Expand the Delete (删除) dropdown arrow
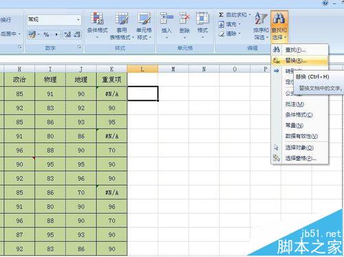The height and width of the screenshot is (257, 344). [184, 37]
